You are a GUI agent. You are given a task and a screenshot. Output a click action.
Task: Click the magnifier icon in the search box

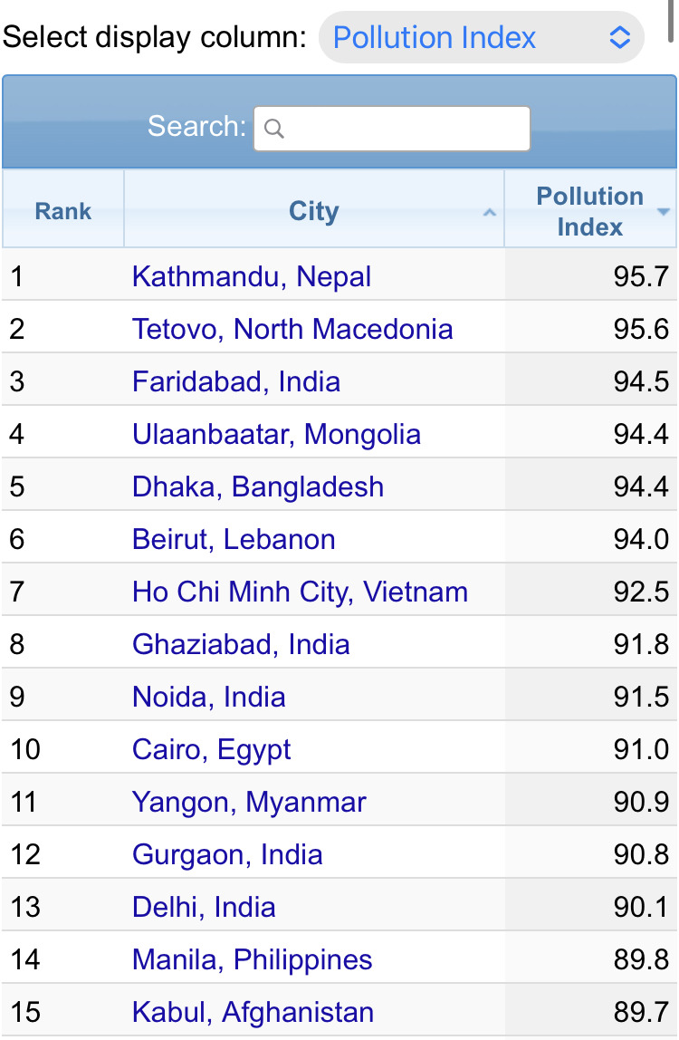(274, 130)
